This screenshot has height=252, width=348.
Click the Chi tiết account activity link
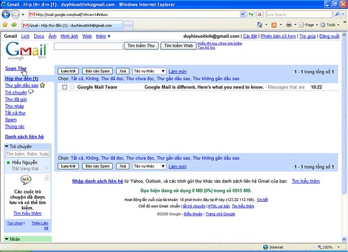pyautogui.click(x=262, y=200)
